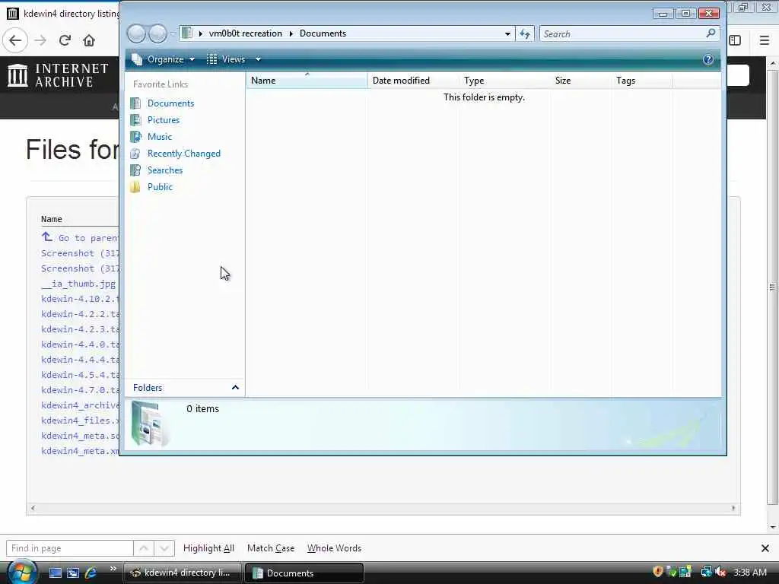
Task: Switch to Documents taskbar button
Action: pos(304,573)
